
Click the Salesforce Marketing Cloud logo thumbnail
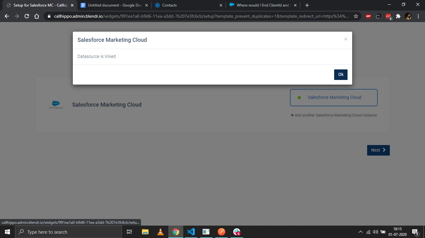(x=56, y=105)
